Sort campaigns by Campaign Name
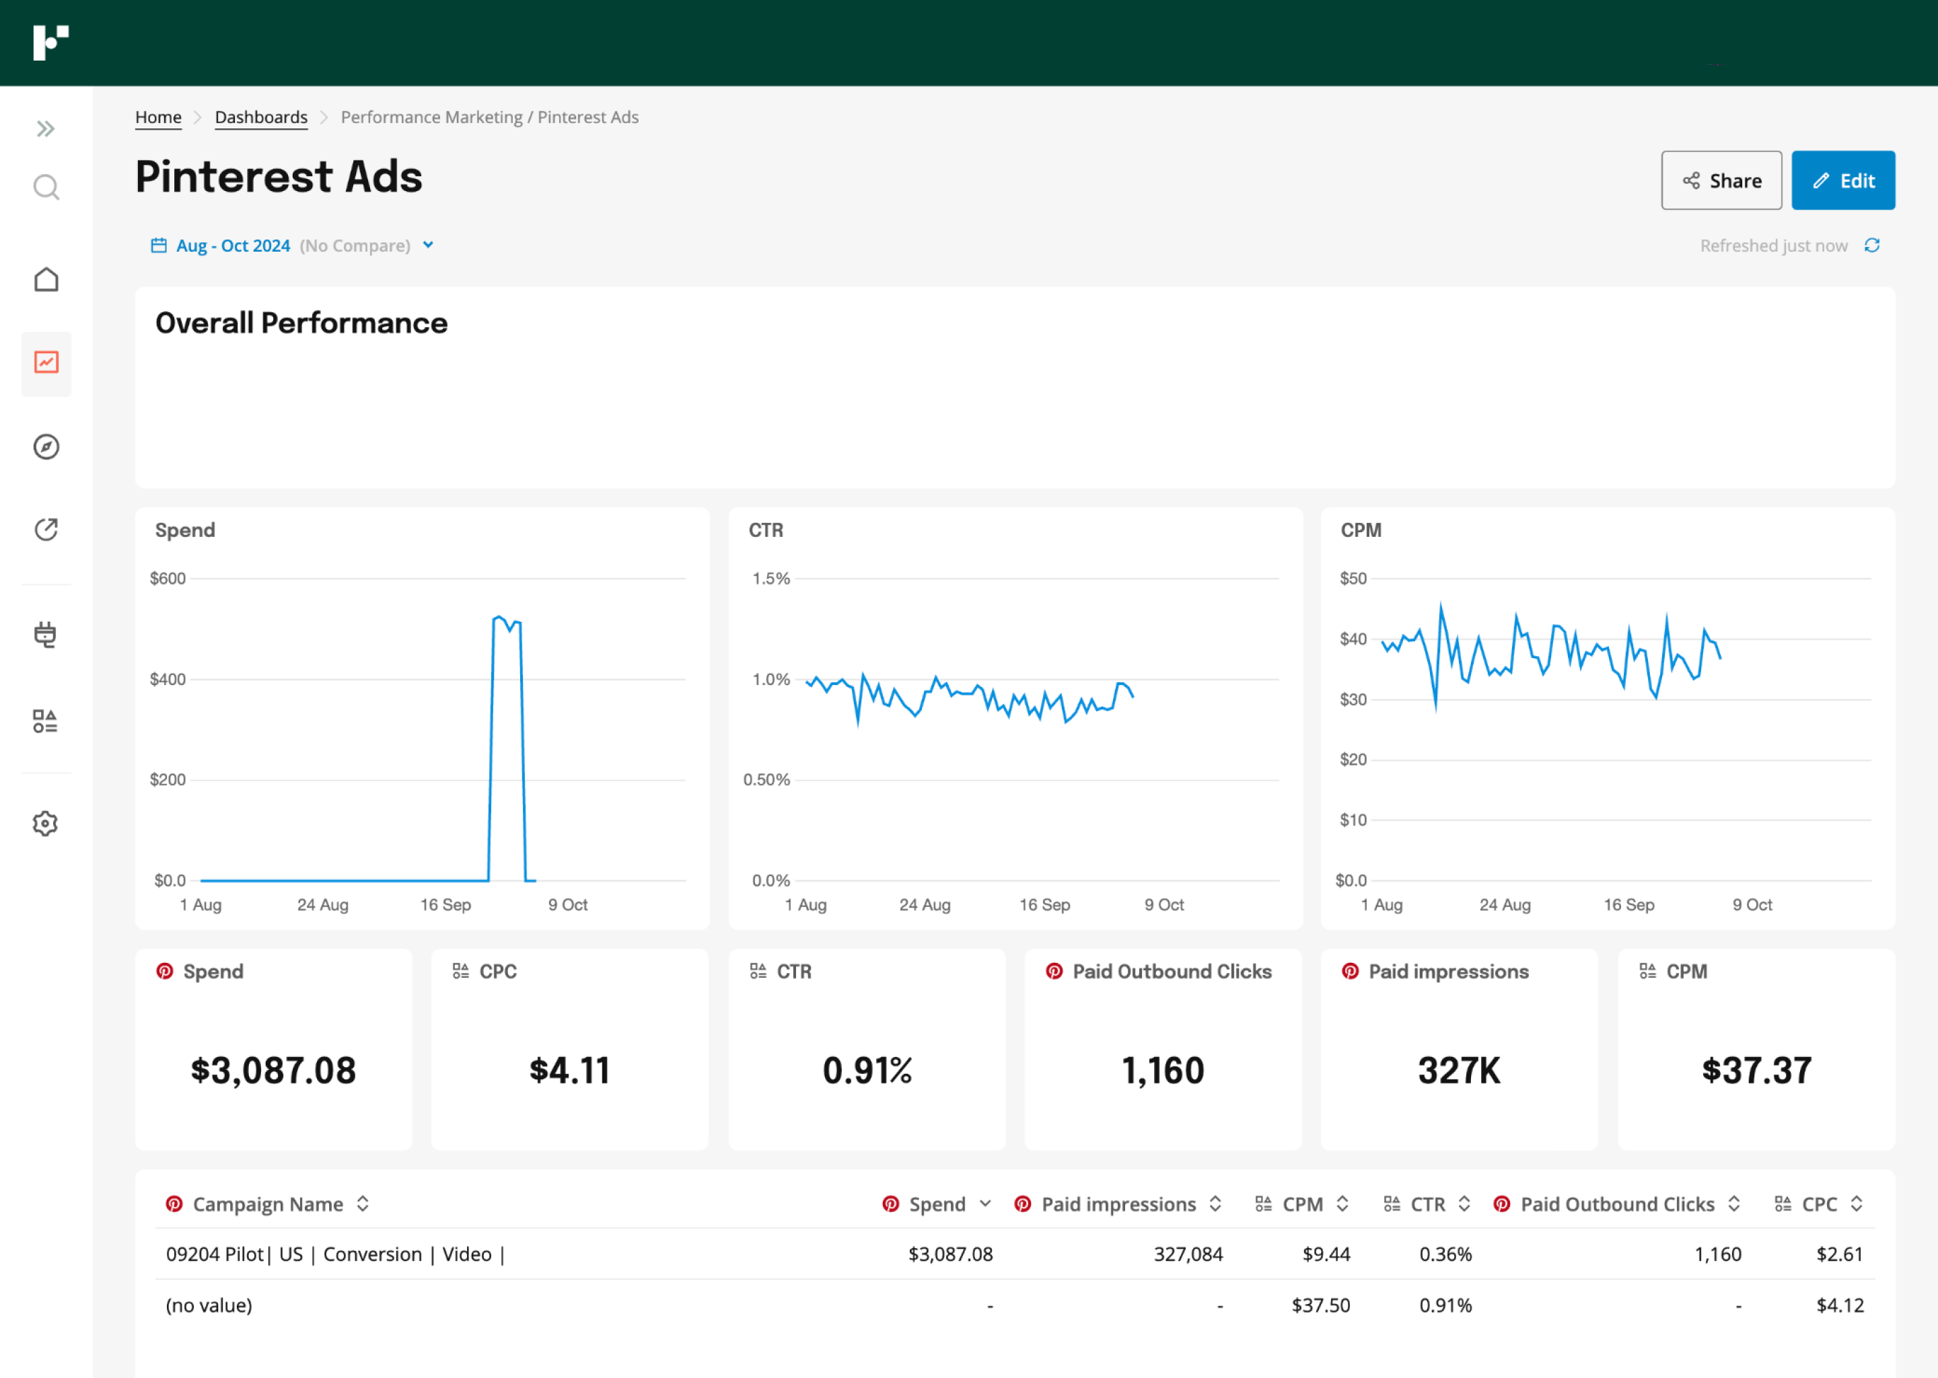 pos(362,1204)
